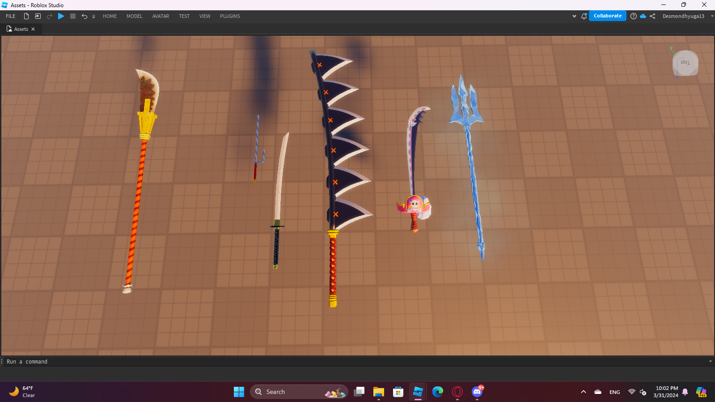Viewport: 715px width, 402px height.
Task: Click the Top view selector gizmo
Action: click(685, 63)
